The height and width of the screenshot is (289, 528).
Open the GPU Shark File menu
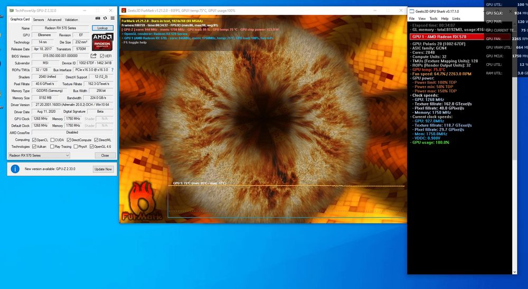pyautogui.click(x=412, y=18)
